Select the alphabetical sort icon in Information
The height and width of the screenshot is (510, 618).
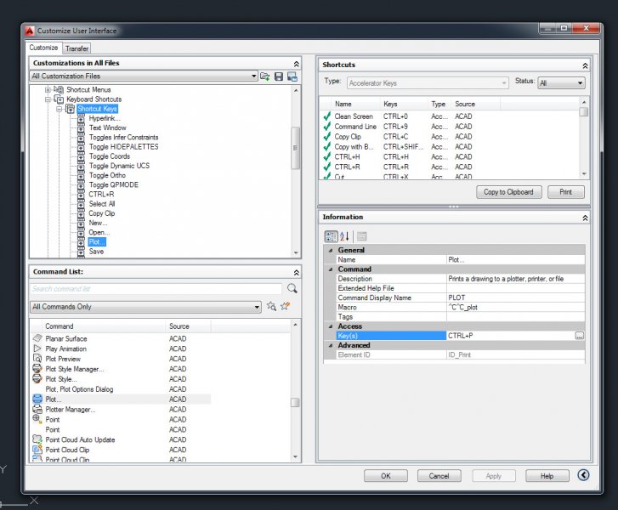pyautogui.click(x=345, y=236)
